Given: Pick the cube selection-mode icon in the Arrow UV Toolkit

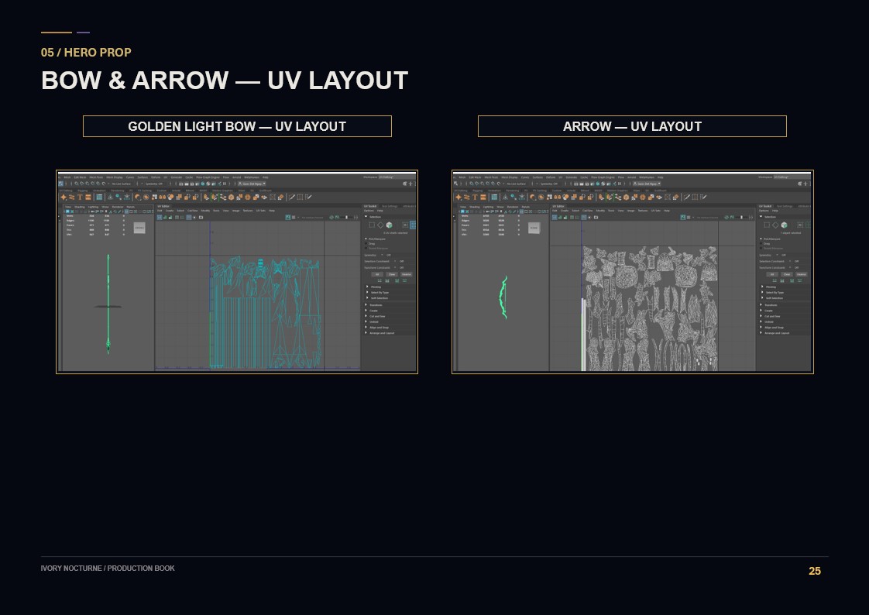Looking at the screenshot, I should 785,225.
